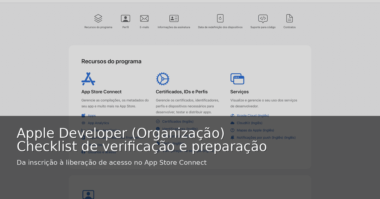Click the badge icon beside Certificados (Inglês)
Screen dimensions: 380x199
[x=158, y=121]
